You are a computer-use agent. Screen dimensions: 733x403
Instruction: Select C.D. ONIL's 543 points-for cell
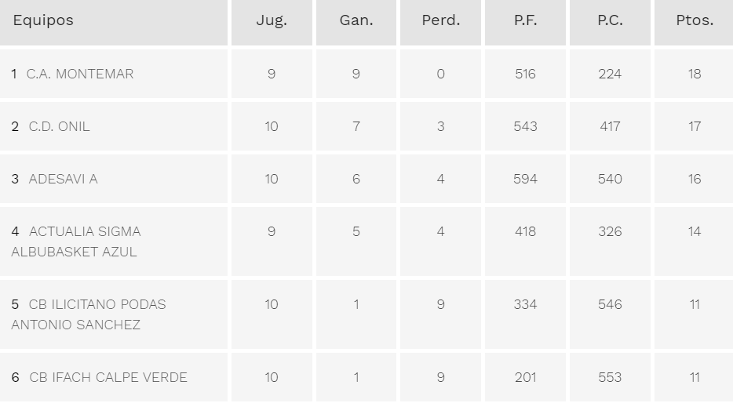pyautogui.click(x=526, y=126)
